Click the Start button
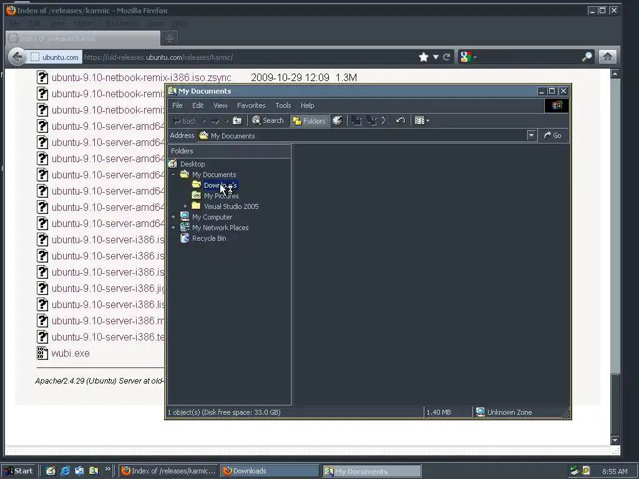The image size is (639, 479). 19,471
